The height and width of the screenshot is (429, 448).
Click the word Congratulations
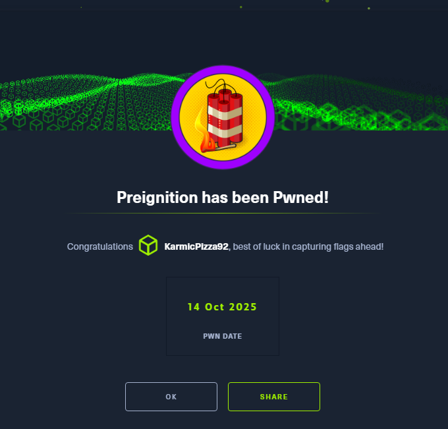pyautogui.click(x=99, y=246)
